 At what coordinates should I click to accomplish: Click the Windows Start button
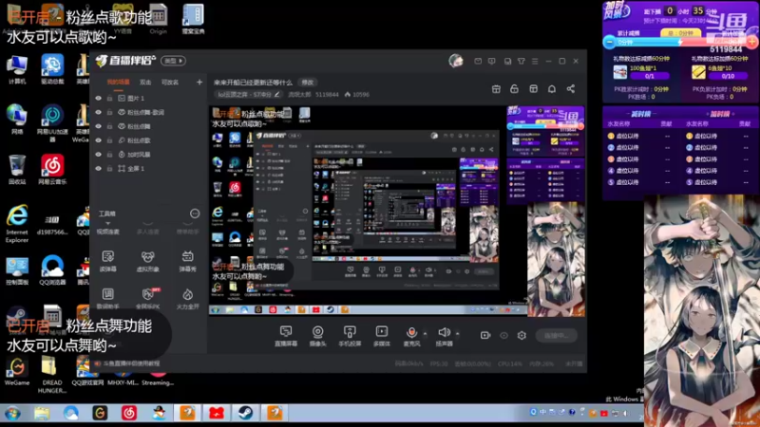(x=12, y=414)
